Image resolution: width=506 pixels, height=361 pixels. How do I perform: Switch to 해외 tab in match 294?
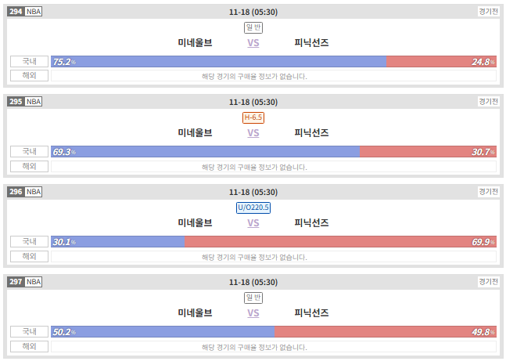[30, 76]
